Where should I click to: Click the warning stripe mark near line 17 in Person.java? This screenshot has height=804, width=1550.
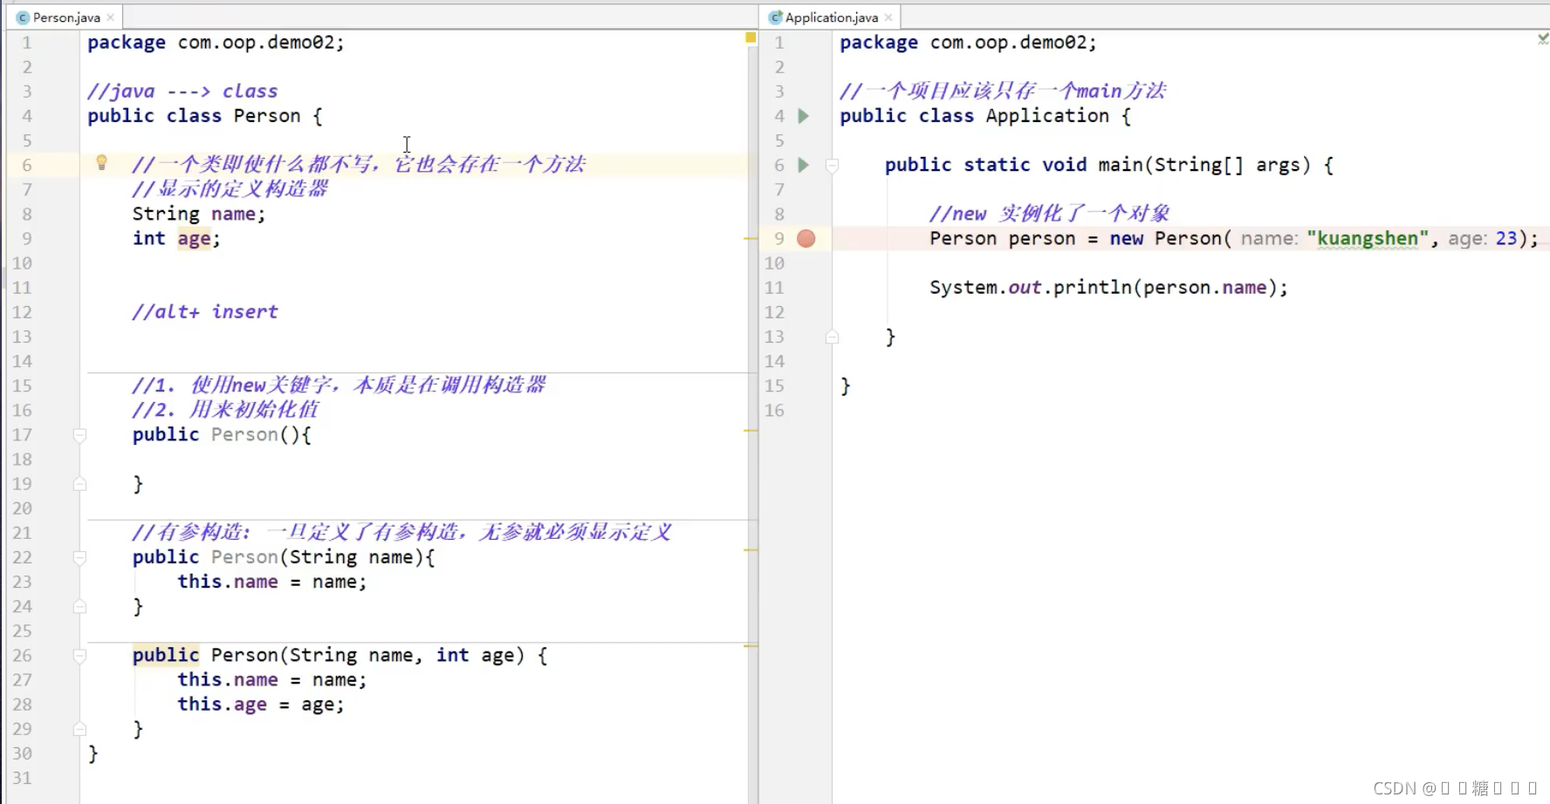click(x=751, y=430)
